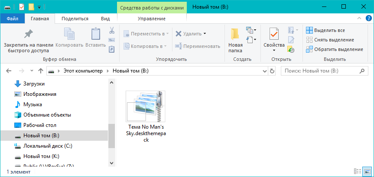This screenshot has height=177, width=374.
Task: Open Help with the blue question icon
Action: [x=368, y=19]
